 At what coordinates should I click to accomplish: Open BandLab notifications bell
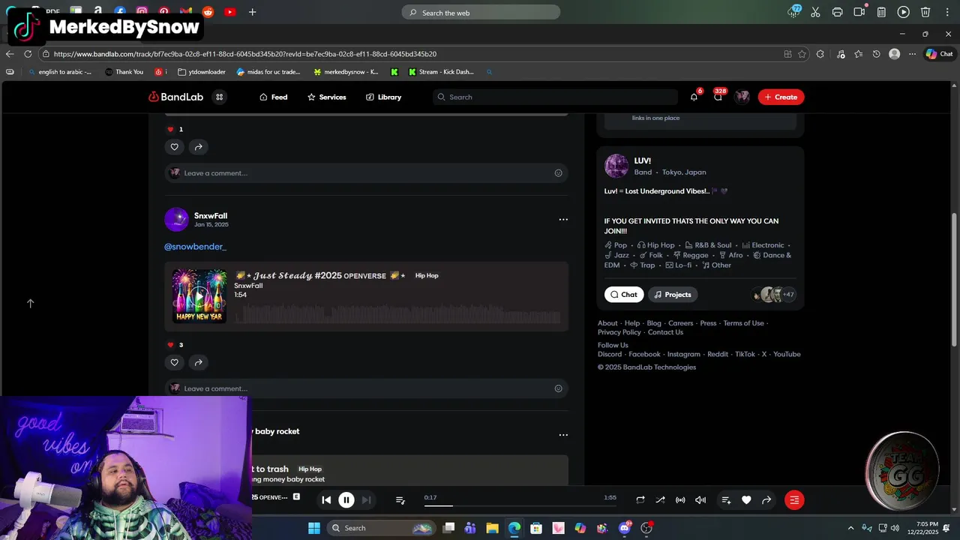[694, 97]
